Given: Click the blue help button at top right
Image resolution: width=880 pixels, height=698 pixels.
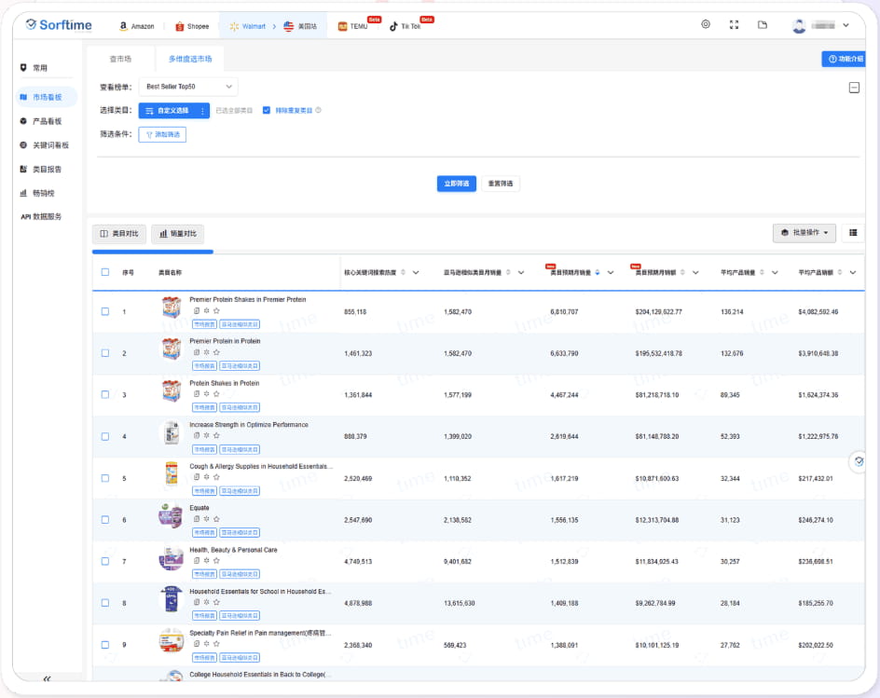Looking at the screenshot, I should tap(844, 59).
